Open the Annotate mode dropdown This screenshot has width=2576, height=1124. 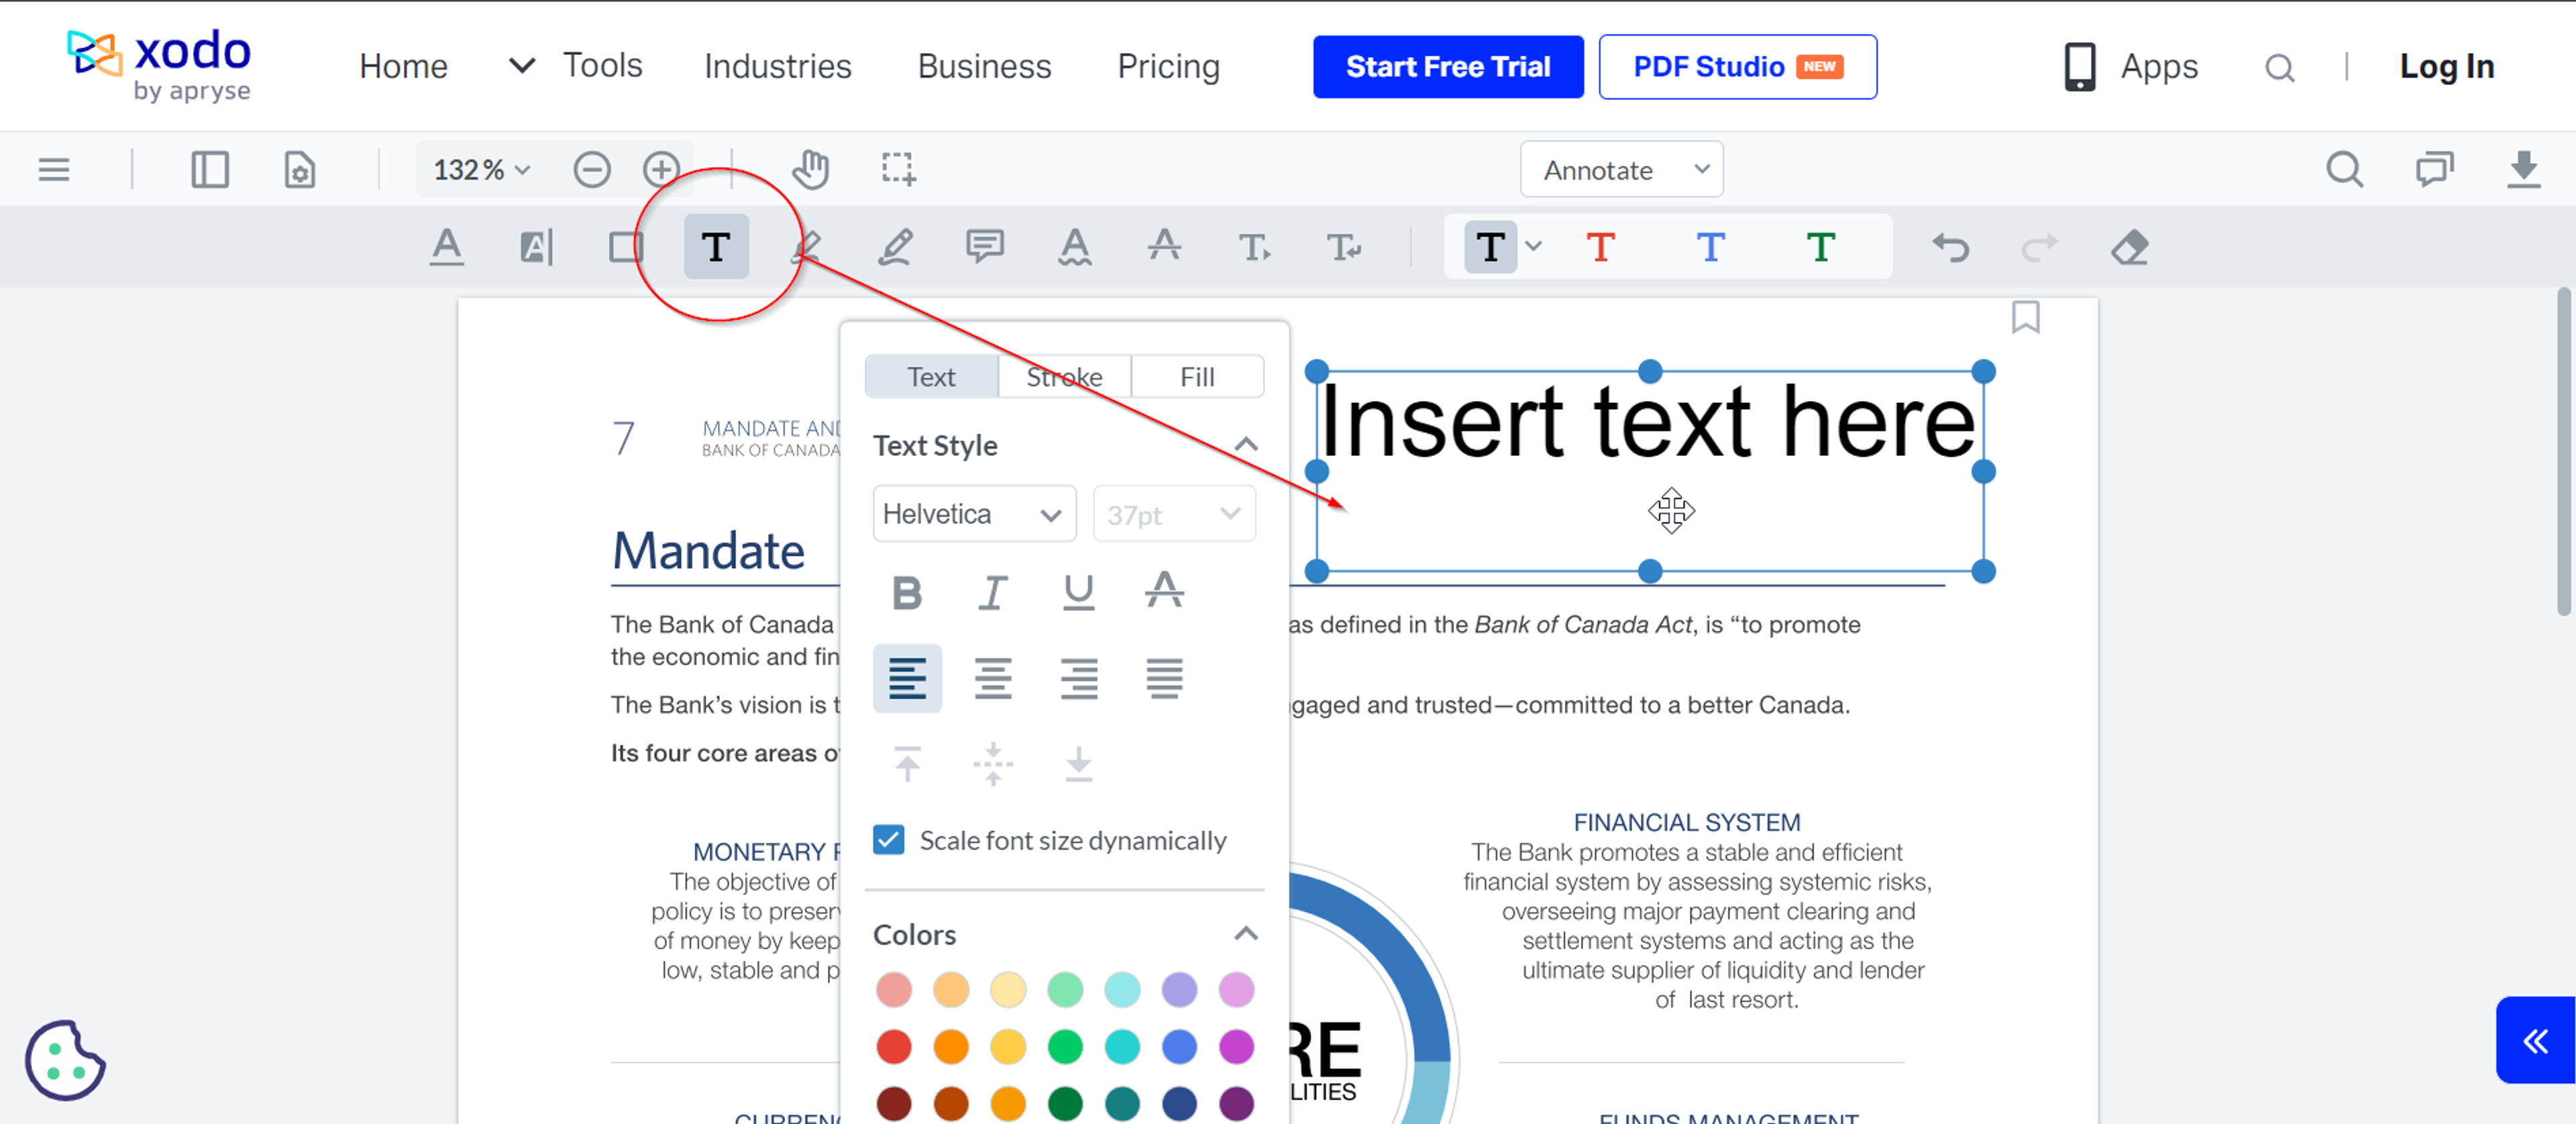coord(1621,170)
